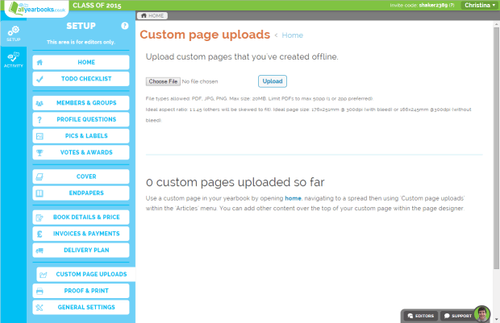
Task: Open Proof & Print section
Action: (x=81, y=291)
